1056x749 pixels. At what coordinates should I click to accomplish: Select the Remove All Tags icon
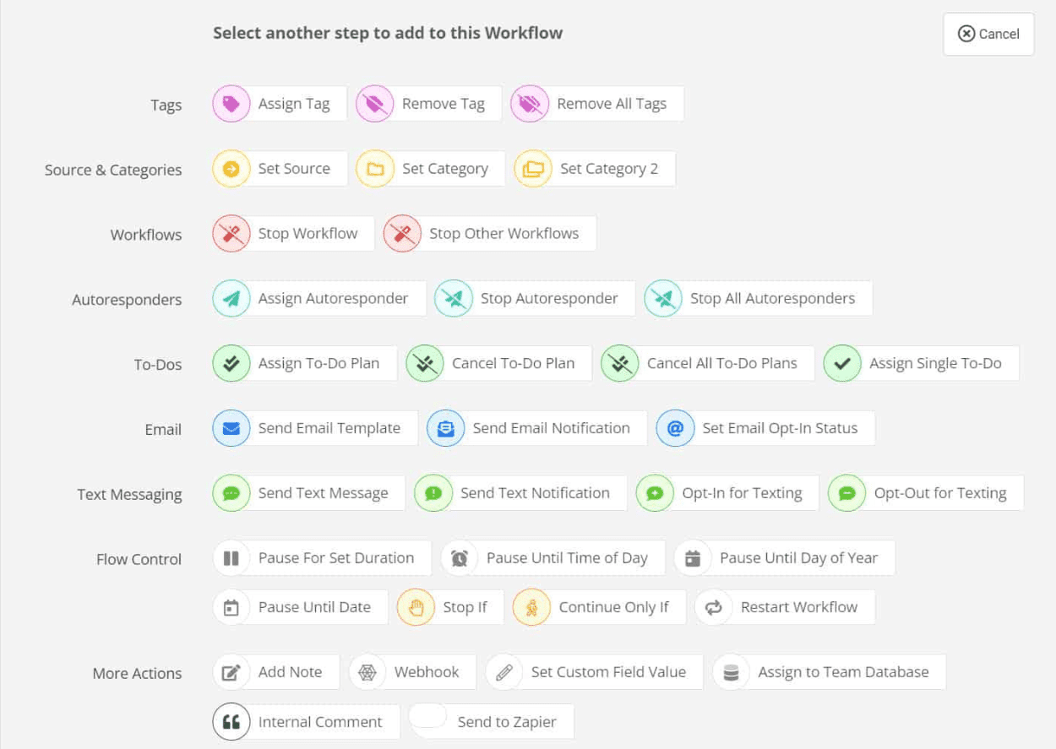coord(530,104)
